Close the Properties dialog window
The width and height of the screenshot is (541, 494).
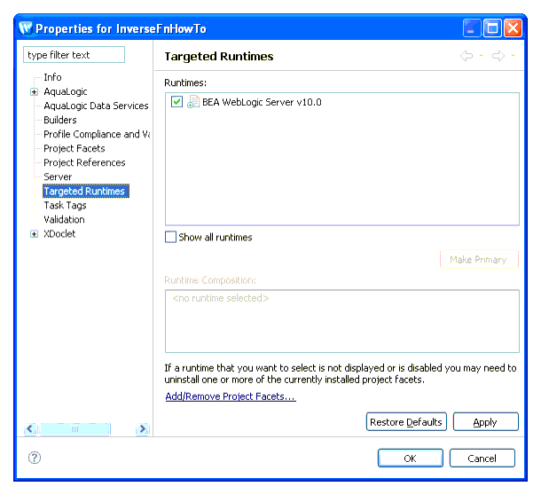click(x=513, y=28)
